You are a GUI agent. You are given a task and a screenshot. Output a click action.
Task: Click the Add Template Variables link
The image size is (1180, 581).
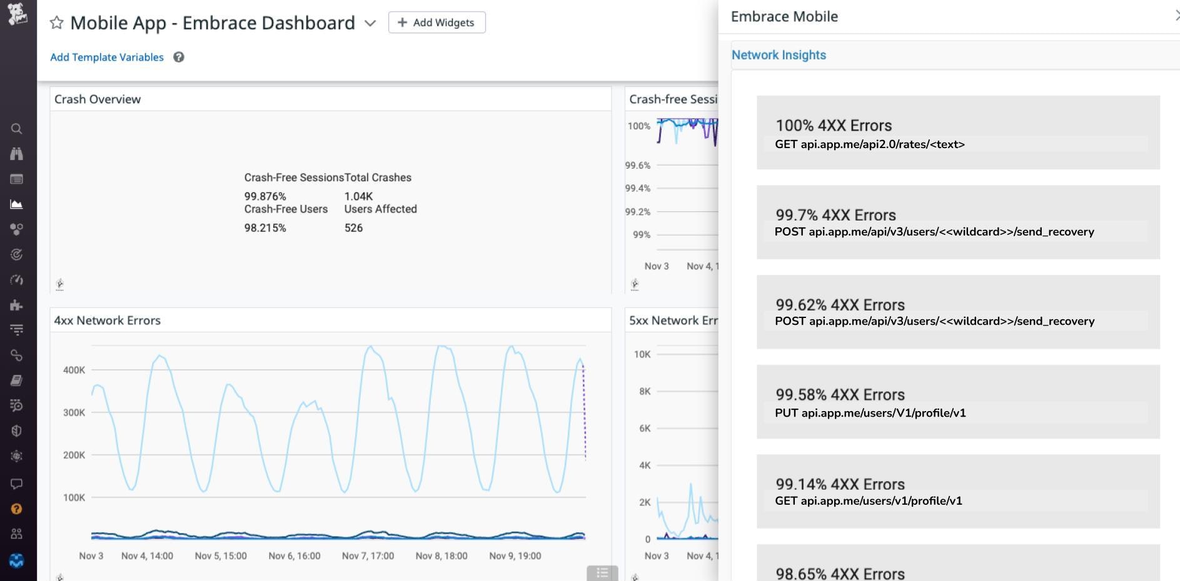[x=107, y=57]
